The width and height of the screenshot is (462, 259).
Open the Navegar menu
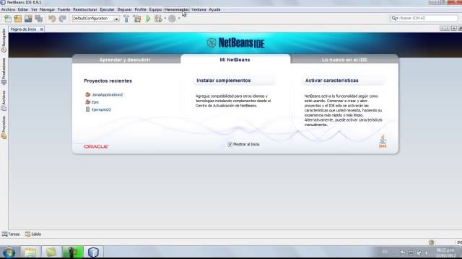click(47, 9)
